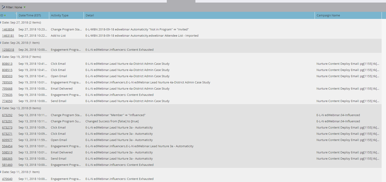Viewport: 386px width, 182px height.
Task: Open activity ID 1463854 link
Action: pos(8,29)
